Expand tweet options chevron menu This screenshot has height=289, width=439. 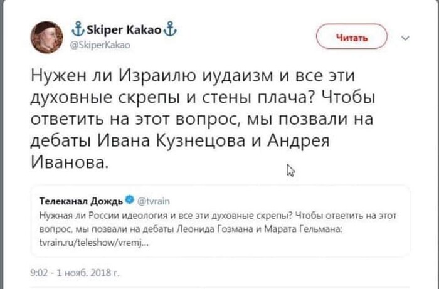click(405, 38)
